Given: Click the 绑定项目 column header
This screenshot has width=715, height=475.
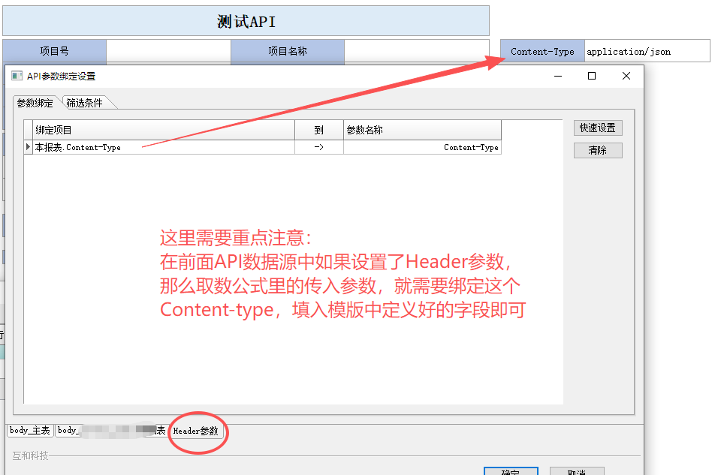Looking at the screenshot, I should (162, 130).
